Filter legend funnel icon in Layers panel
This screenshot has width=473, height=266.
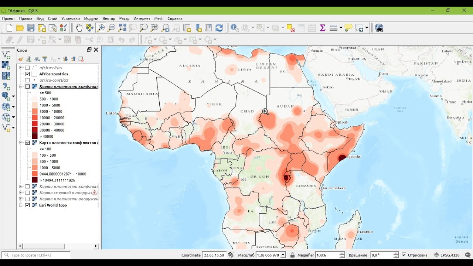(45, 59)
